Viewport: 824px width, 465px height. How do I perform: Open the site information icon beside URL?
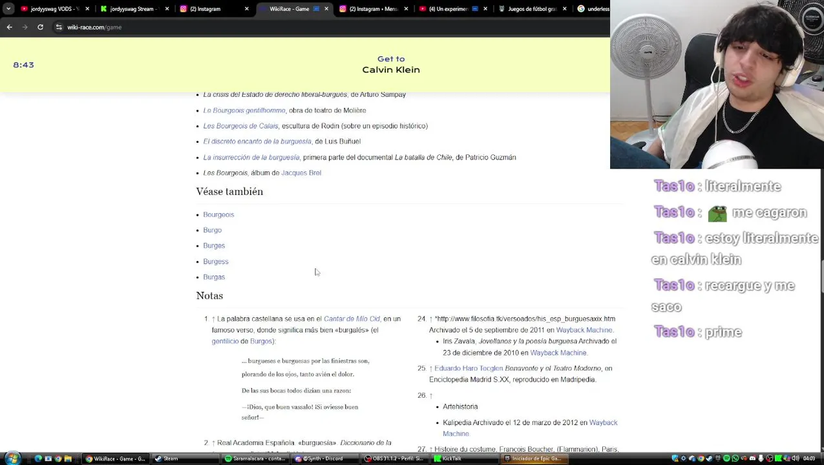coord(59,27)
